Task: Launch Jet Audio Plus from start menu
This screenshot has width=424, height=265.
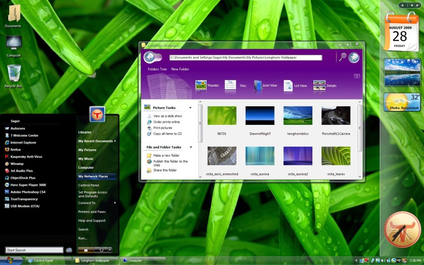Action: (x=21, y=171)
